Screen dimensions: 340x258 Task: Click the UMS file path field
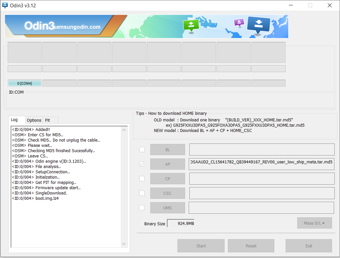pyautogui.click(x=261, y=208)
